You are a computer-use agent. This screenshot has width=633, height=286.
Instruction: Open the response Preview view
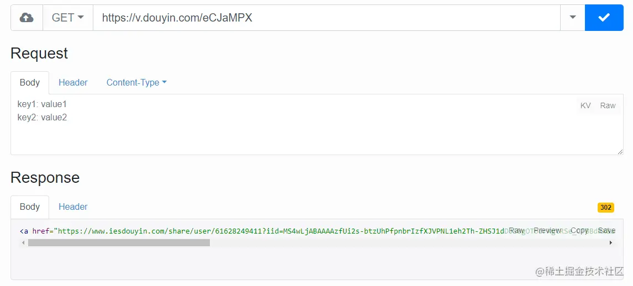547,230
